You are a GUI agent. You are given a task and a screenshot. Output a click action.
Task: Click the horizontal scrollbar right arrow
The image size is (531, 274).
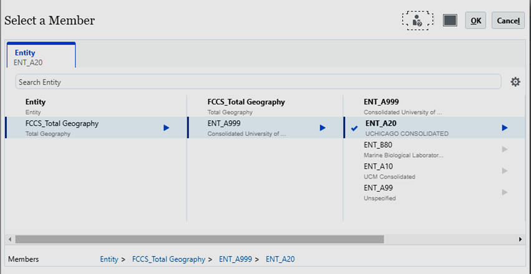coord(520,239)
